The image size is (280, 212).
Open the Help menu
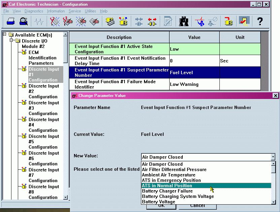[x=104, y=11]
